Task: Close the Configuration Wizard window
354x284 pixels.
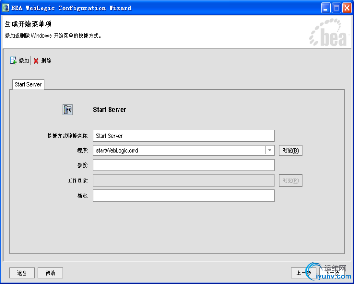Action: pyautogui.click(x=347, y=8)
